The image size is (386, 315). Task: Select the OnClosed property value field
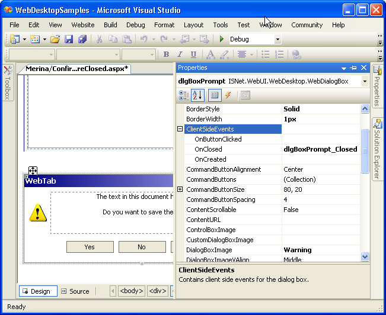[x=320, y=149]
